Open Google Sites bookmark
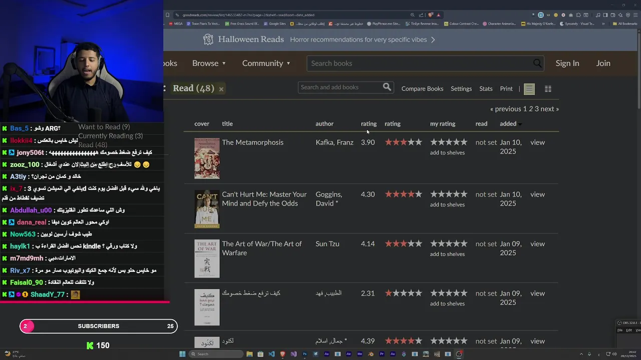 pos(274,23)
